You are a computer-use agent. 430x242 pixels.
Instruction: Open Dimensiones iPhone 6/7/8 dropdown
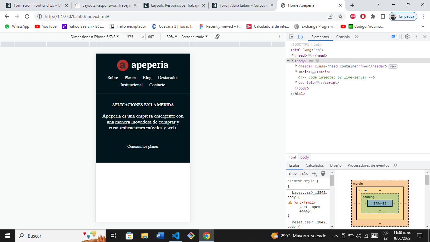click(95, 37)
